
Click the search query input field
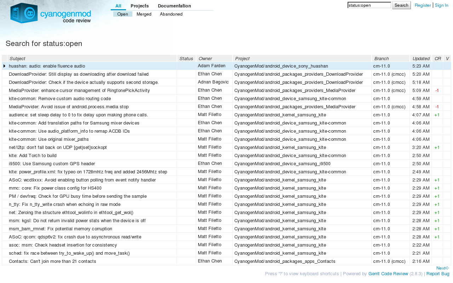pyautogui.click(x=369, y=5)
